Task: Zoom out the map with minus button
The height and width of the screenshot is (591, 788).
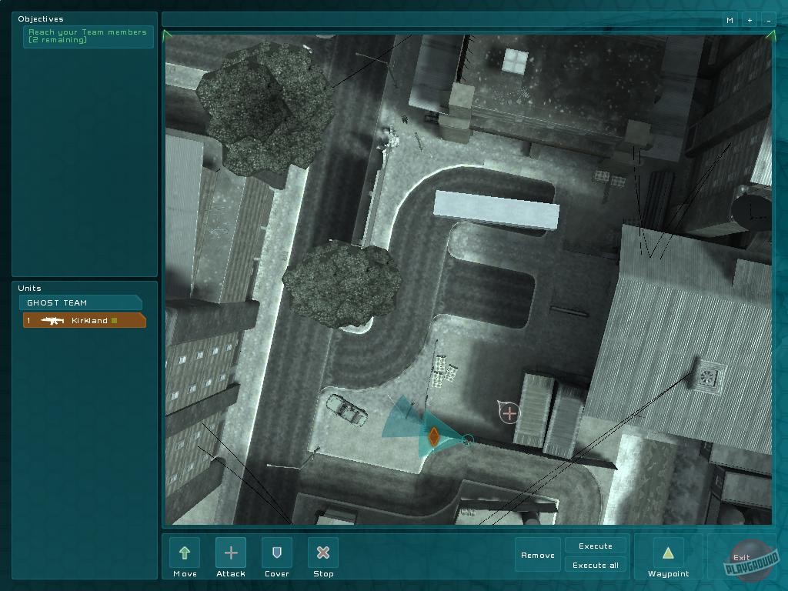Action: click(x=768, y=20)
